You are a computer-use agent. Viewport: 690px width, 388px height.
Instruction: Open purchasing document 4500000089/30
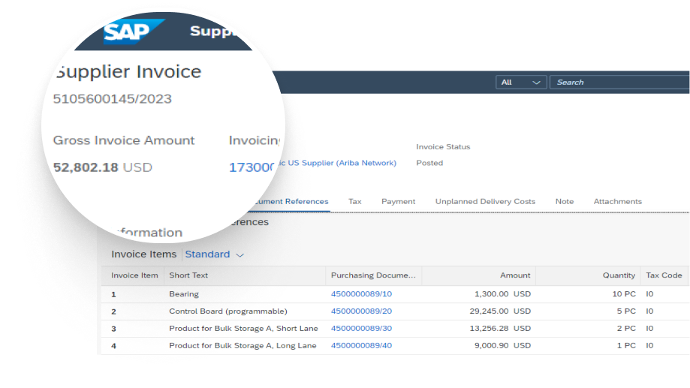[361, 328]
